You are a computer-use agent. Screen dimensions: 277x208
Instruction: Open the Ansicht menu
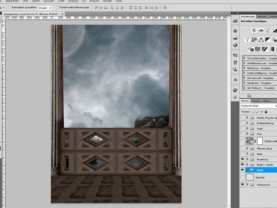[x=94, y=1]
